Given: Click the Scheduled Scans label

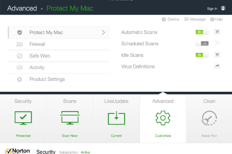Looking at the screenshot, I should click(140, 44).
